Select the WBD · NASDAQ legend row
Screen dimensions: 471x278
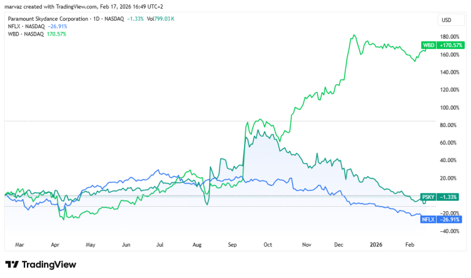(x=37, y=34)
